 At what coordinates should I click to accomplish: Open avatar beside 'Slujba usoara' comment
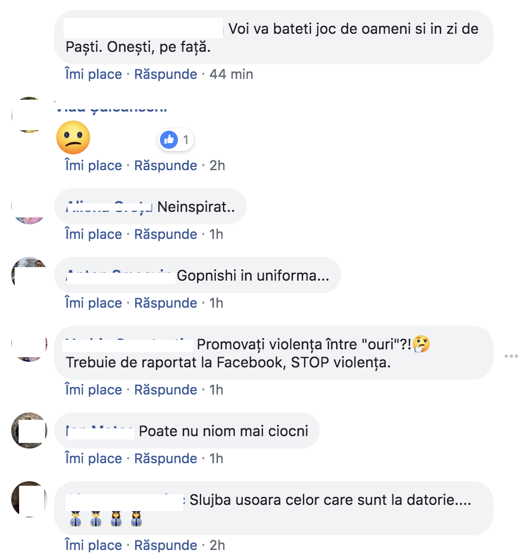point(29,499)
